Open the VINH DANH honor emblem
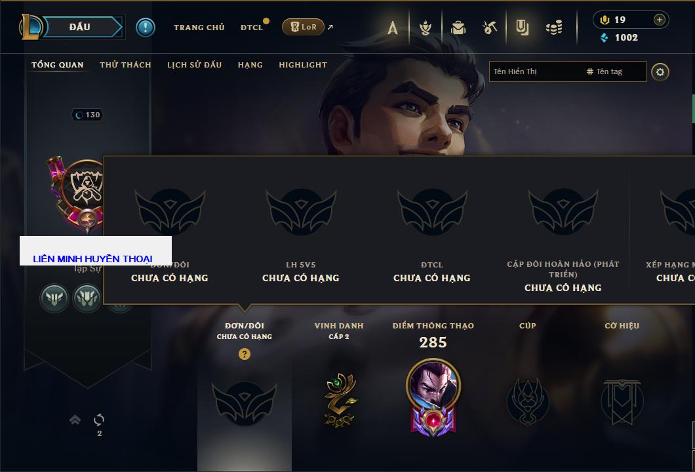 click(339, 400)
